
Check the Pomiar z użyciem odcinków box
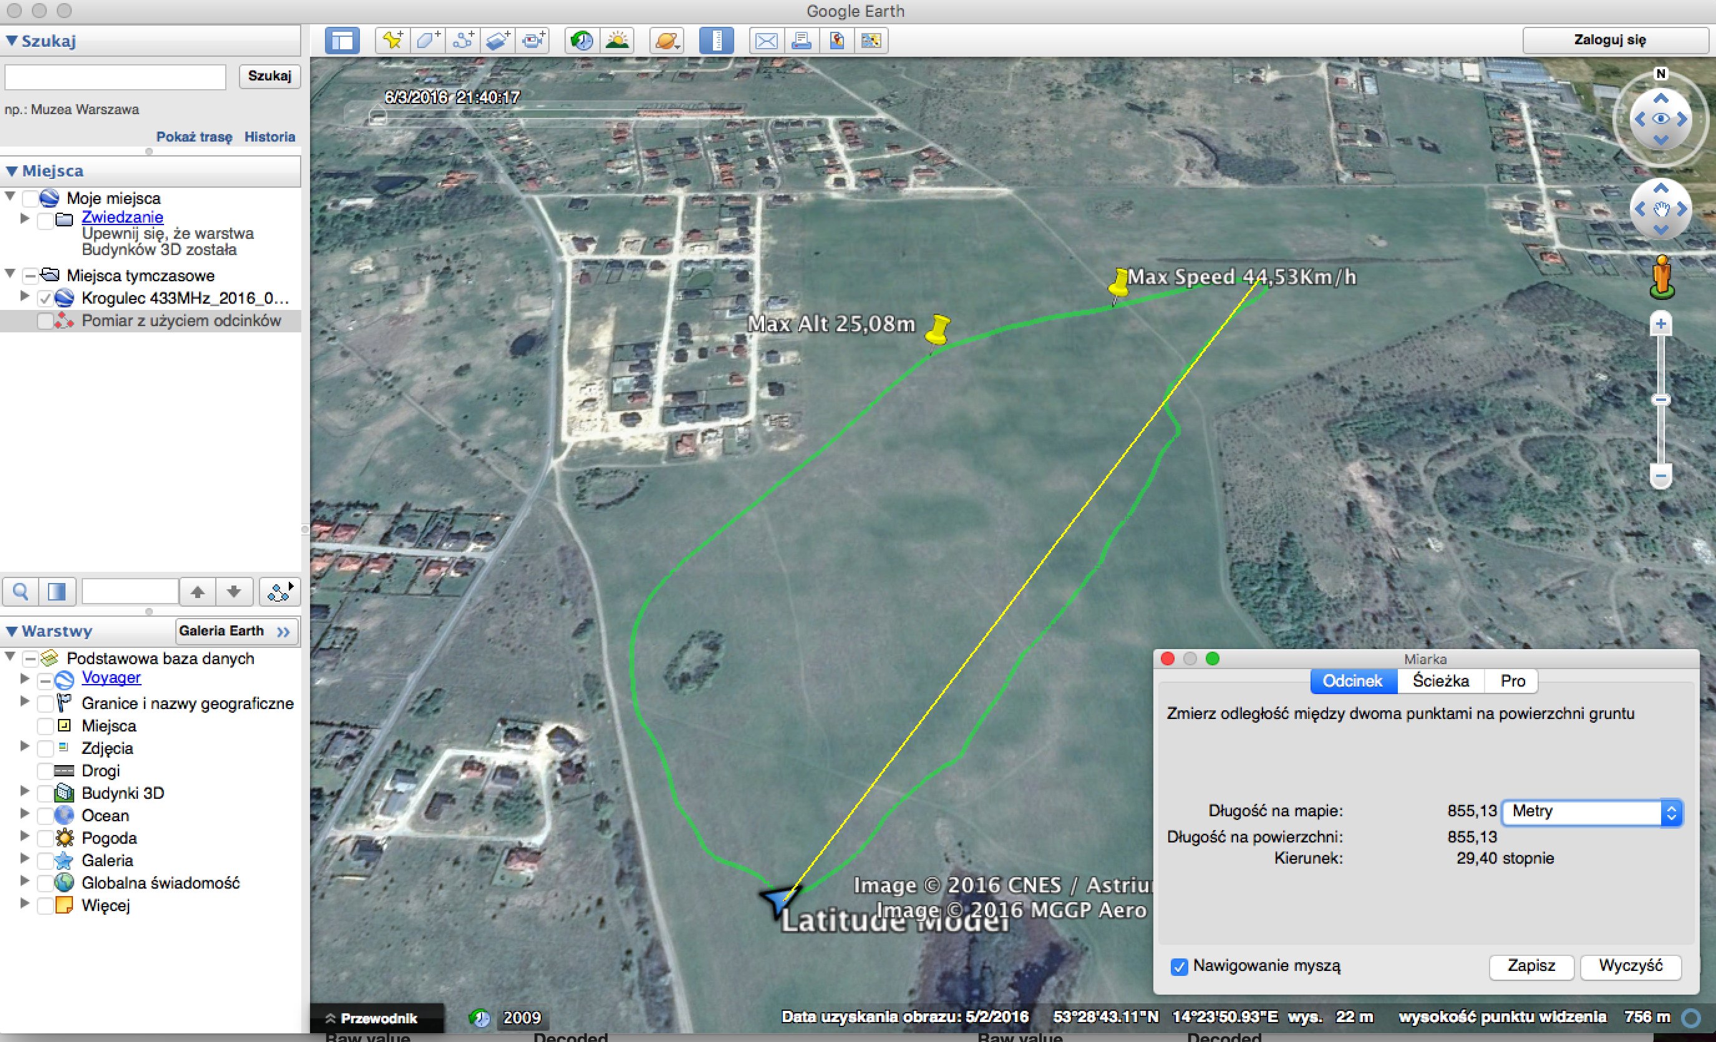46,321
